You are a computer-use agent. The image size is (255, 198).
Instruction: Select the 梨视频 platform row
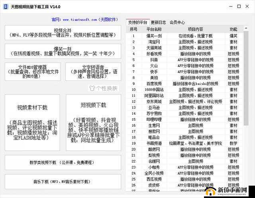pos(184,155)
